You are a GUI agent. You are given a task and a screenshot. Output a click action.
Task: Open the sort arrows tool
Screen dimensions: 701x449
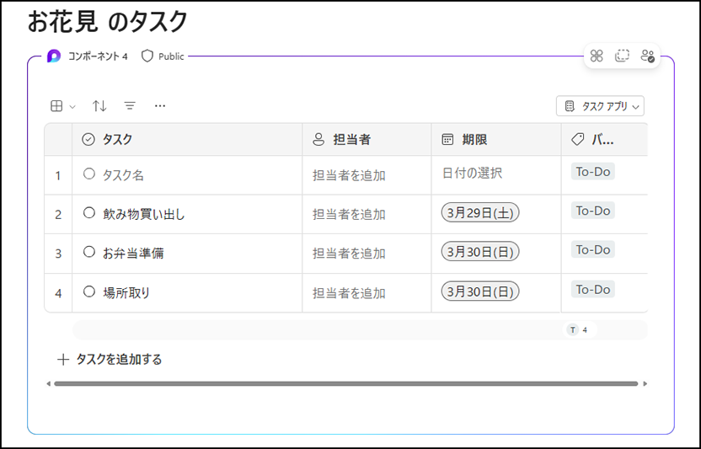pos(99,106)
